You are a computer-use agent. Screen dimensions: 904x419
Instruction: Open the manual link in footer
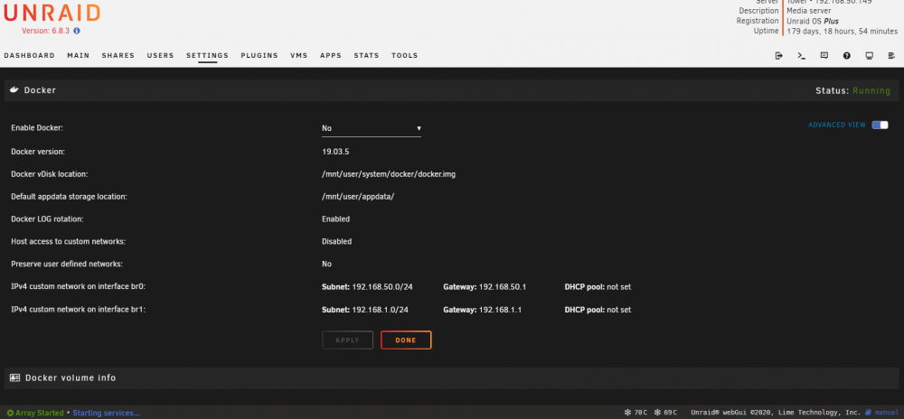pos(886,413)
